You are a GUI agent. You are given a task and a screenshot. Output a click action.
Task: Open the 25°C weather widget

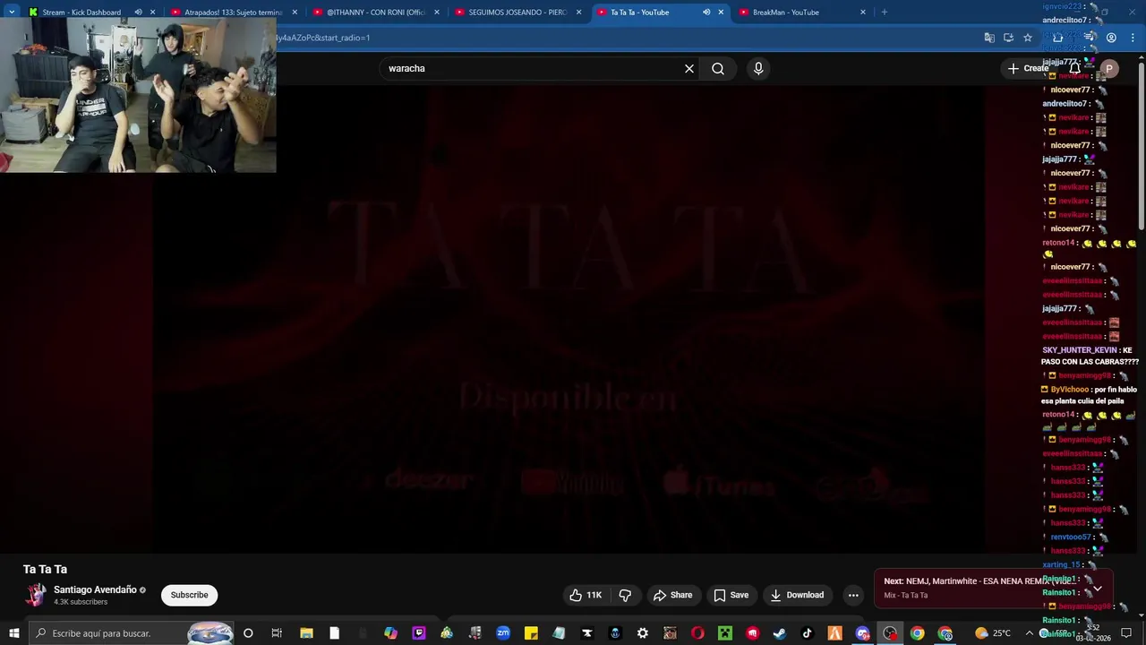(993, 633)
